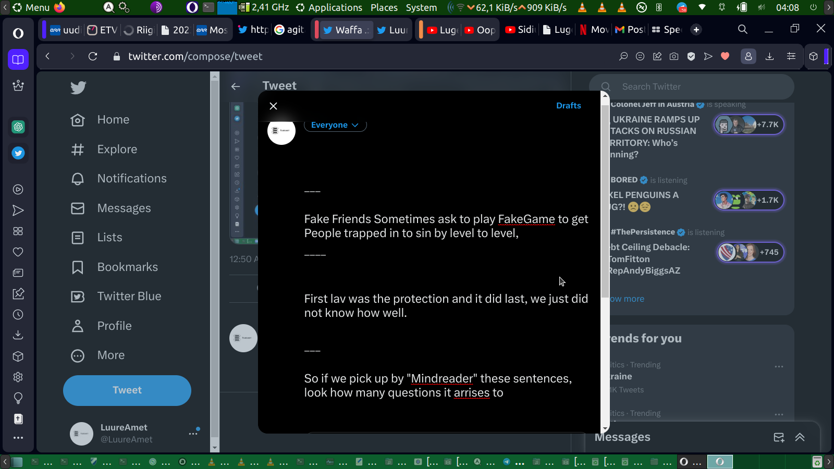Viewport: 834px width, 469px height.
Task: Add page to bookmarks heart
Action: coord(725,56)
